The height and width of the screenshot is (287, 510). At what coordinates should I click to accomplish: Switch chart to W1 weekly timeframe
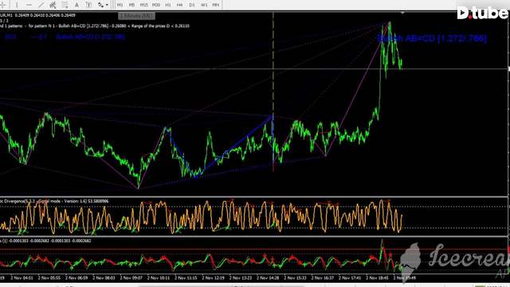pos(204,5)
